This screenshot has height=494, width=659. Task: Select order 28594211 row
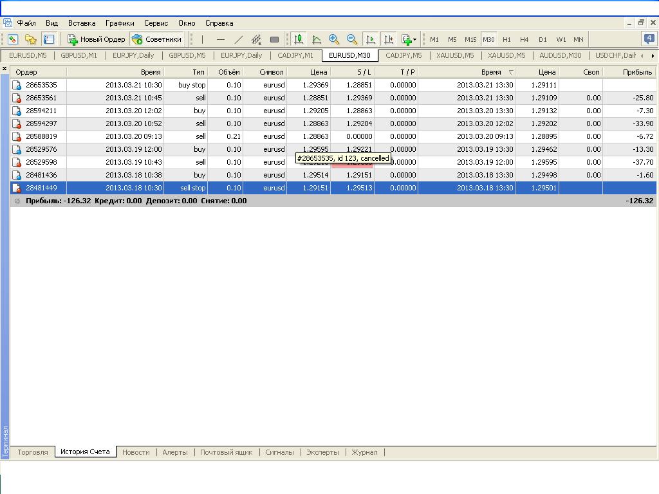pyautogui.click(x=333, y=111)
